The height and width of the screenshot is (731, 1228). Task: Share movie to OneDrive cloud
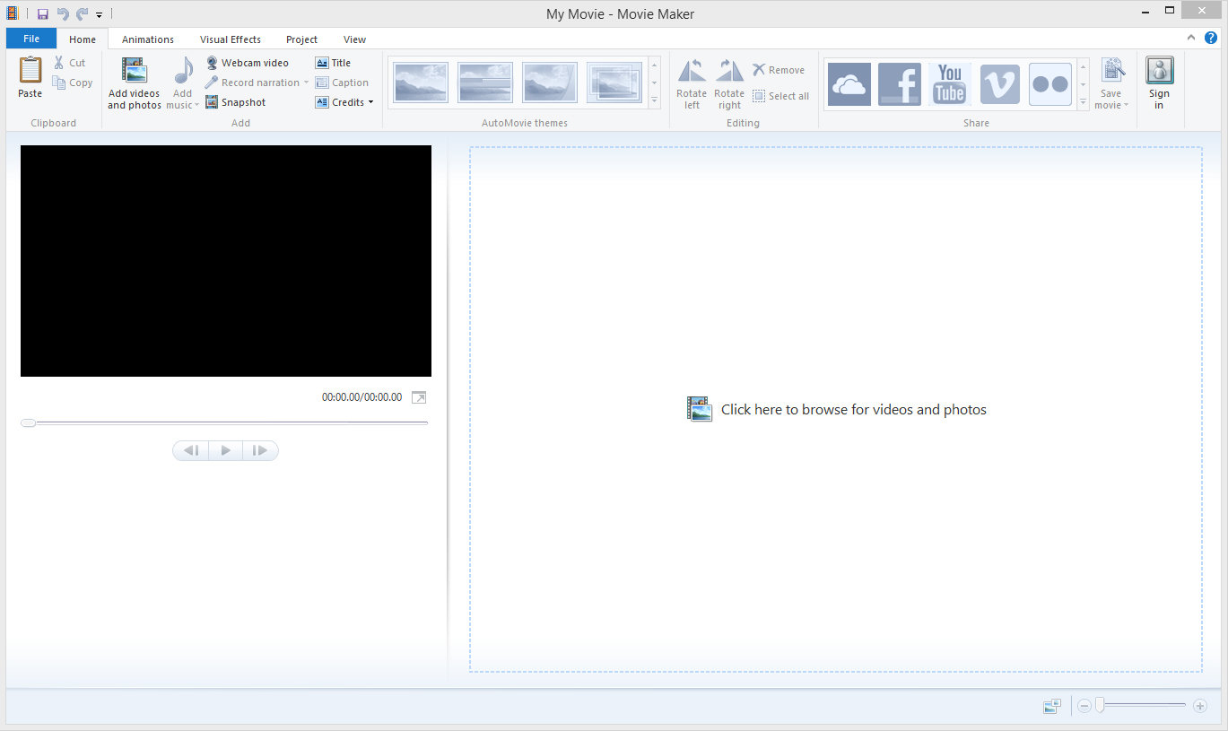point(849,84)
